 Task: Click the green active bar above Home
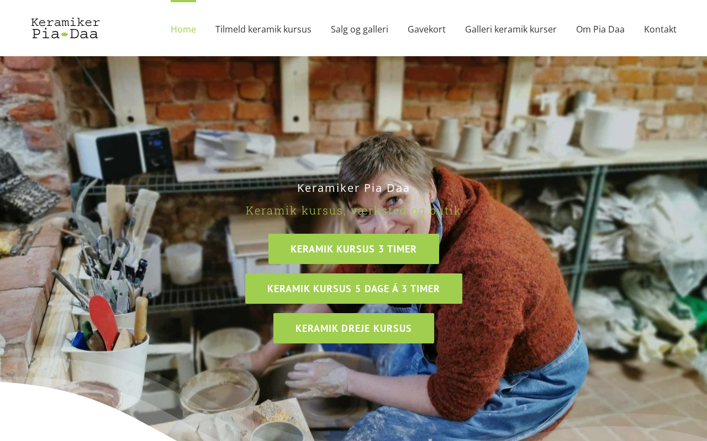click(183, 1)
